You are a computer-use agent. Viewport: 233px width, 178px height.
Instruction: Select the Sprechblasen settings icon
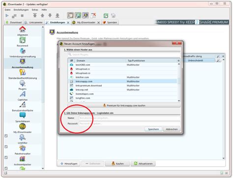23,116
